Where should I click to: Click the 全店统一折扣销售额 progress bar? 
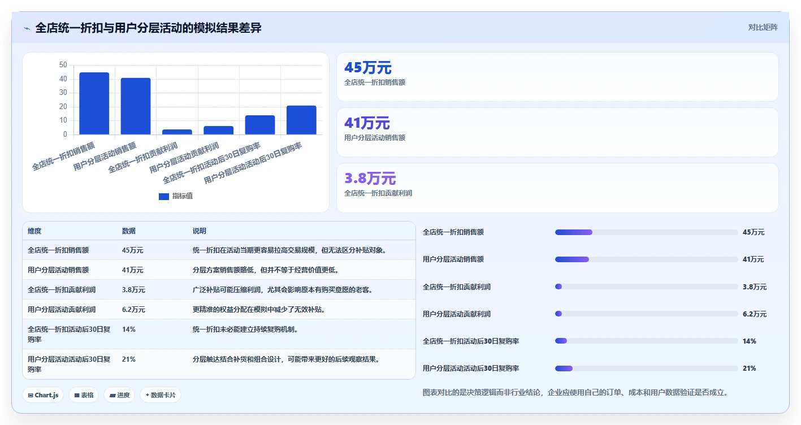tap(647, 232)
